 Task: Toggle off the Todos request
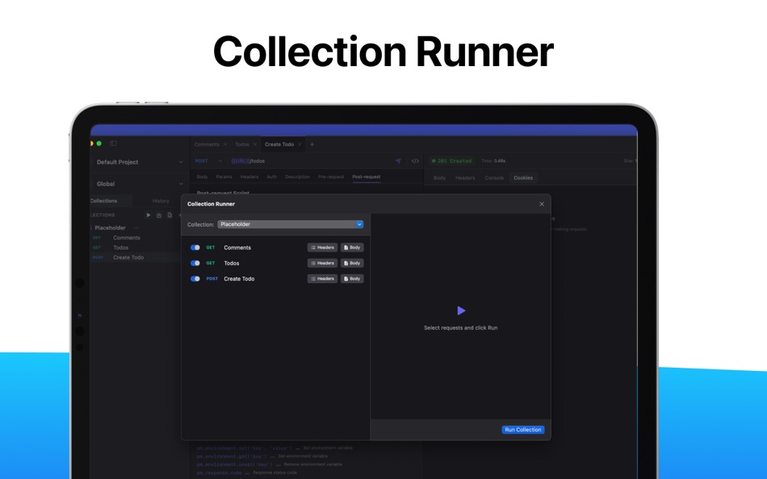(x=195, y=263)
